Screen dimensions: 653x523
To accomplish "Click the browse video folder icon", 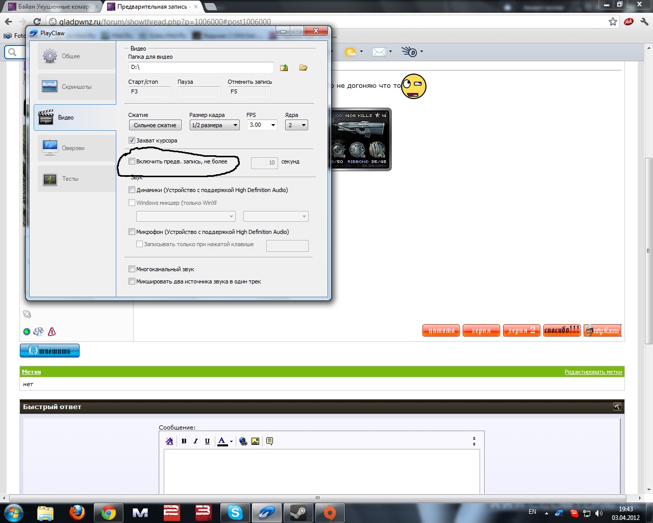I will [304, 67].
